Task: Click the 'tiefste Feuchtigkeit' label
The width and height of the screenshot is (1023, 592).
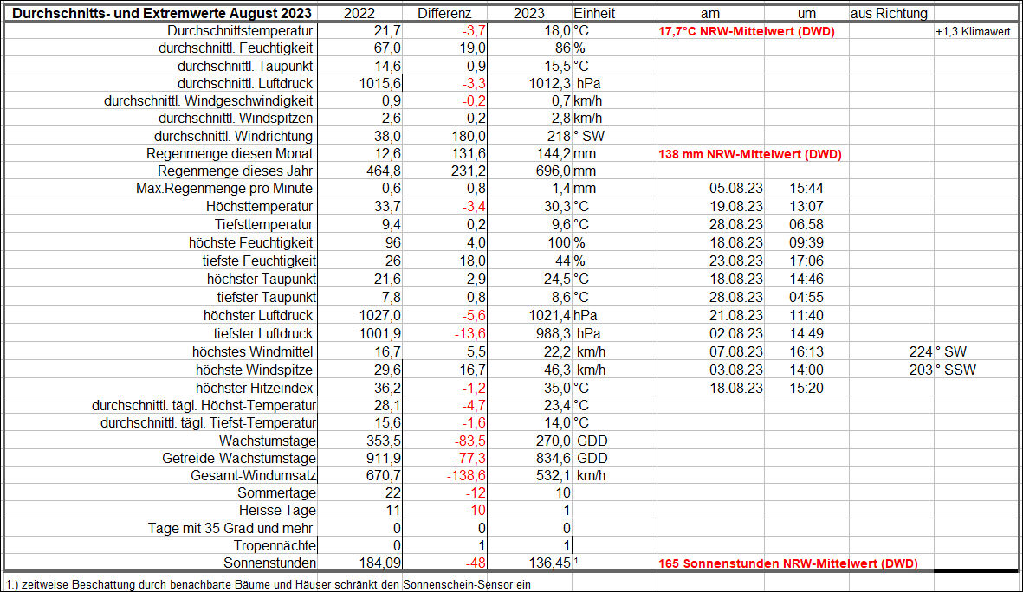Action: (259, 261)
